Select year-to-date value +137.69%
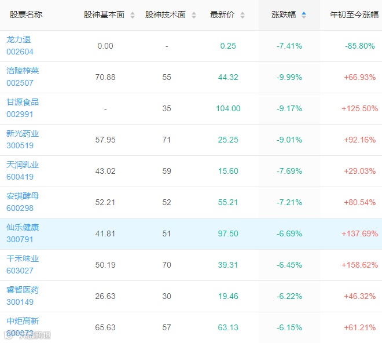382x343 pixels. pyautogui.click(x=360, y=233)
